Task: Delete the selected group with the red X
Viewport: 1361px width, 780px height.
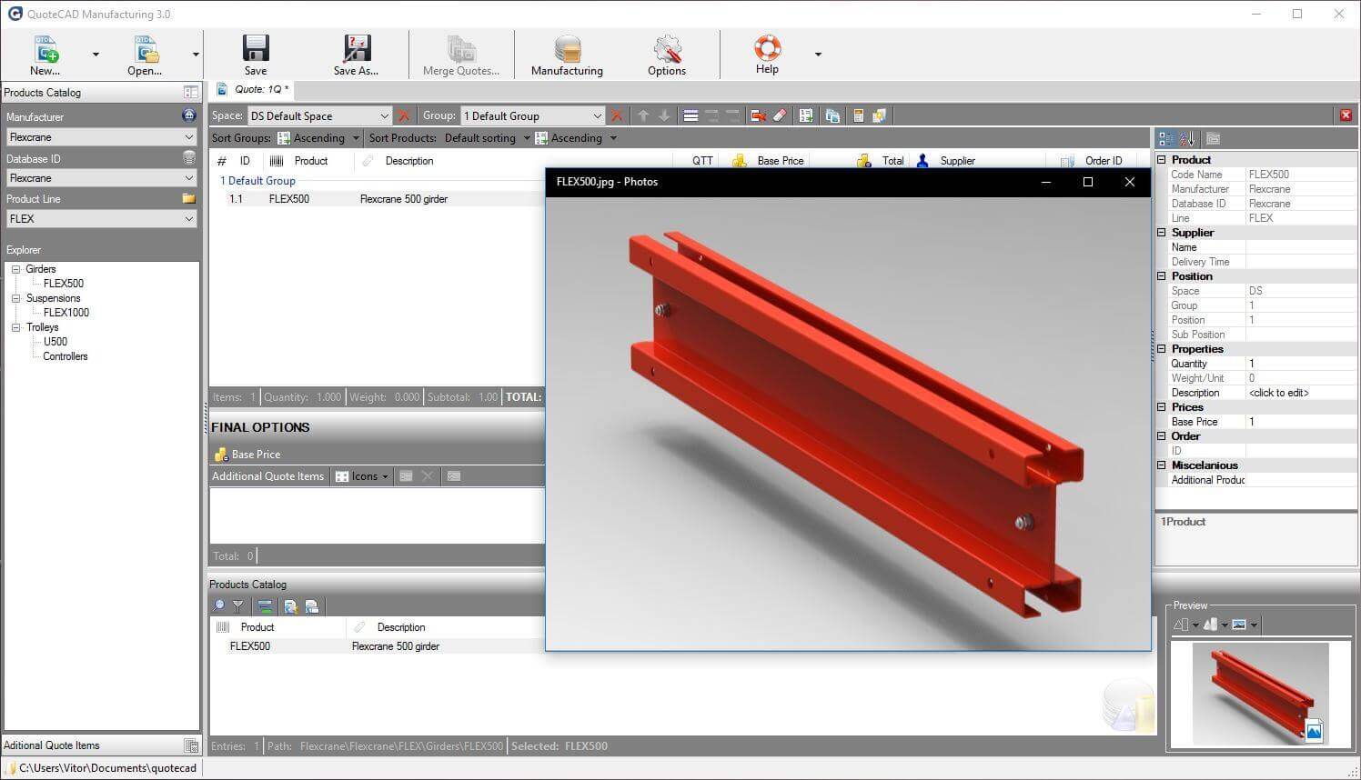Action: click(616, 115)
